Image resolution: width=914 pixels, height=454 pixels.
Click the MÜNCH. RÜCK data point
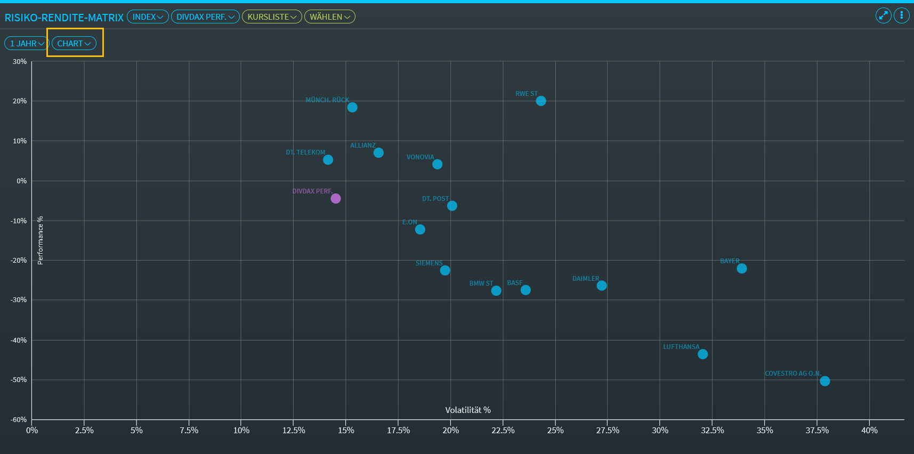pyautogui.click(x=352, y=108)
